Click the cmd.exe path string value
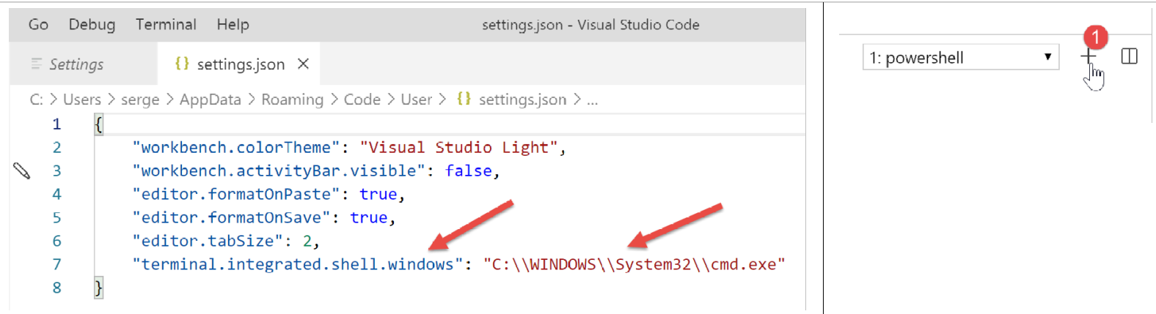 tap(634, 264)
